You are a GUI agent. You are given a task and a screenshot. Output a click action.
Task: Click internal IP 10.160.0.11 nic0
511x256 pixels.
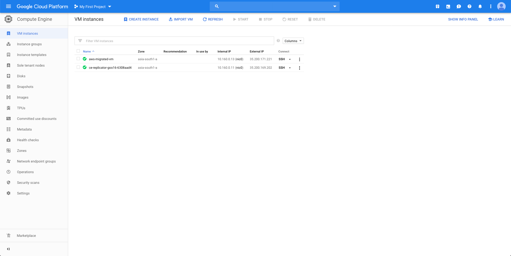pos(230,68)
